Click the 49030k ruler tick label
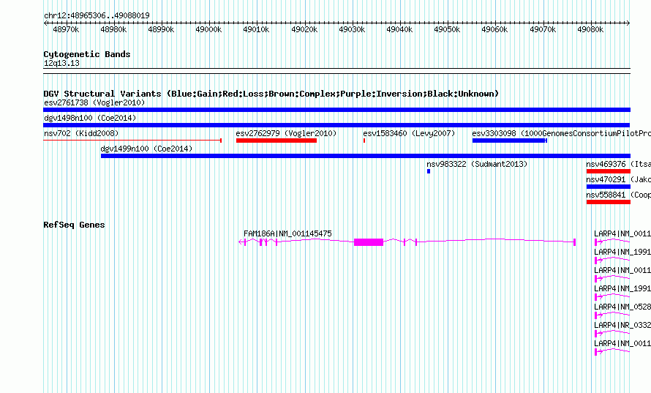651x393 pixels. (352, 29)
